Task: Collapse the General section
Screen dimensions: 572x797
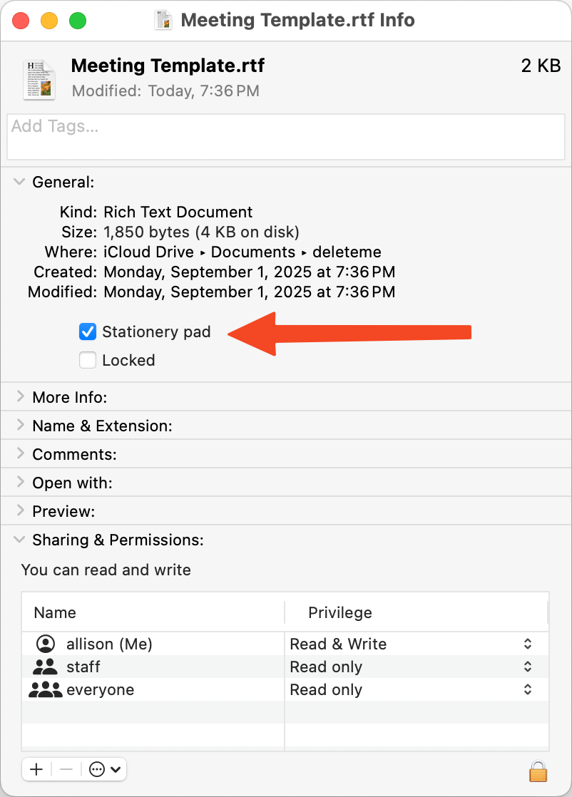Action: point(19,182)
